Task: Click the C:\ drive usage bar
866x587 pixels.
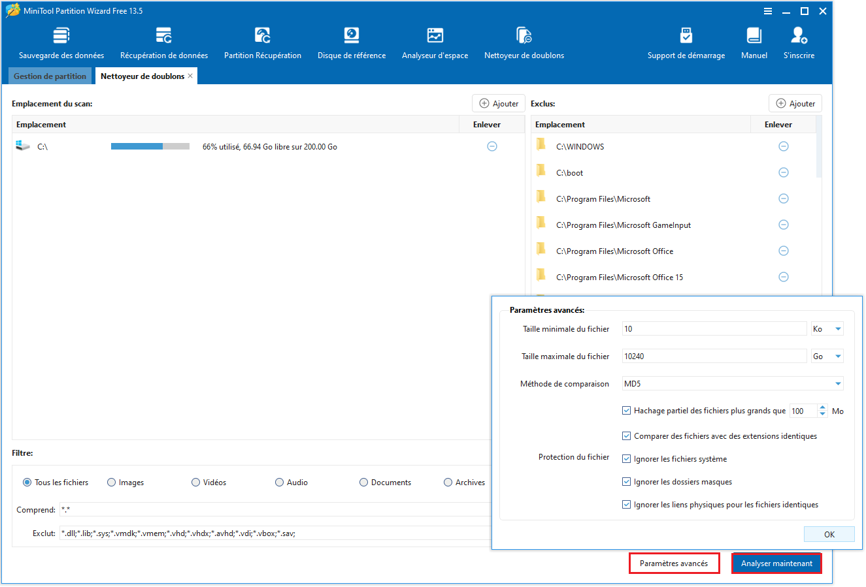Action: coord(150,146)
